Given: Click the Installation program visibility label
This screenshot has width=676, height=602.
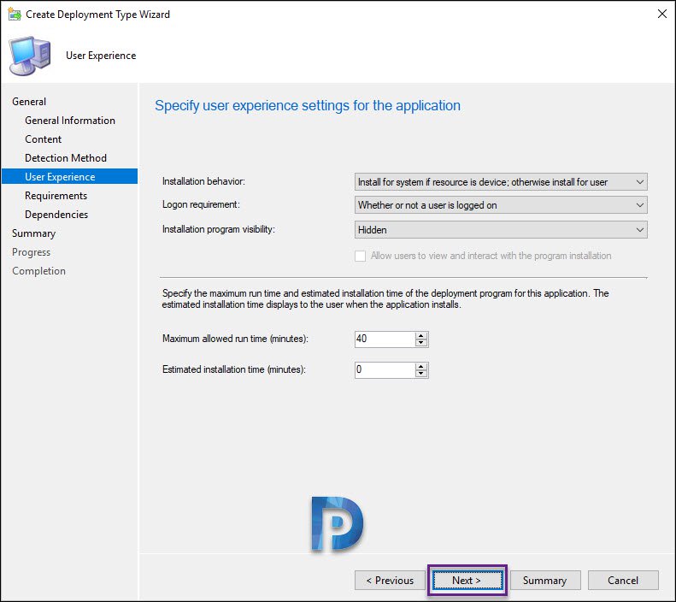Looking at the screenshot, I should point(219,229).
